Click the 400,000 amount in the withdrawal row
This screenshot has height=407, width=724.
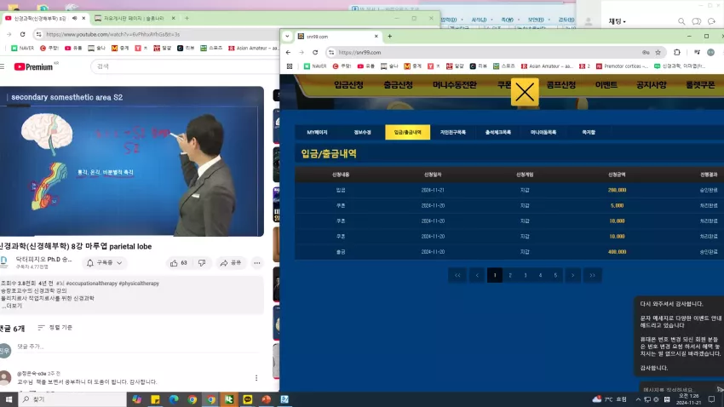tap(617, 252)
